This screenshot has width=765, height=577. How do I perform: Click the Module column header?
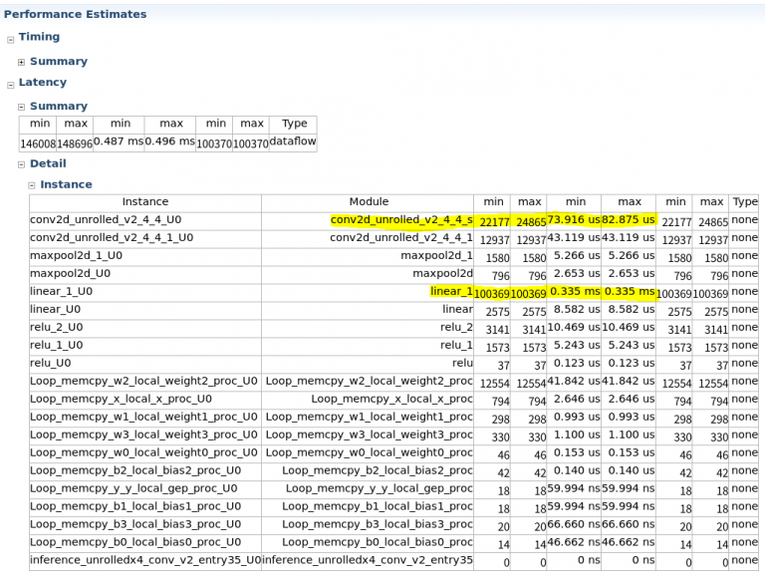pyautogui.click(x=369, y=202)
